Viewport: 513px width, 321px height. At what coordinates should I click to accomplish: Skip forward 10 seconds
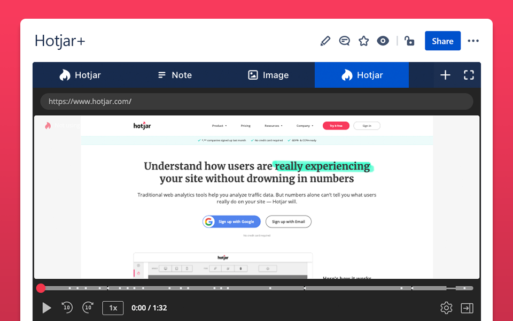pyautogui.click(x=88, y=307)
